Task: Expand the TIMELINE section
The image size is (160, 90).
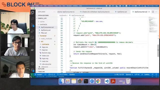Action: (x=41, y=72)
